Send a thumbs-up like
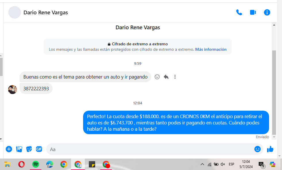Viewport: 282px width, 170px height. click(x=270, y=149)
